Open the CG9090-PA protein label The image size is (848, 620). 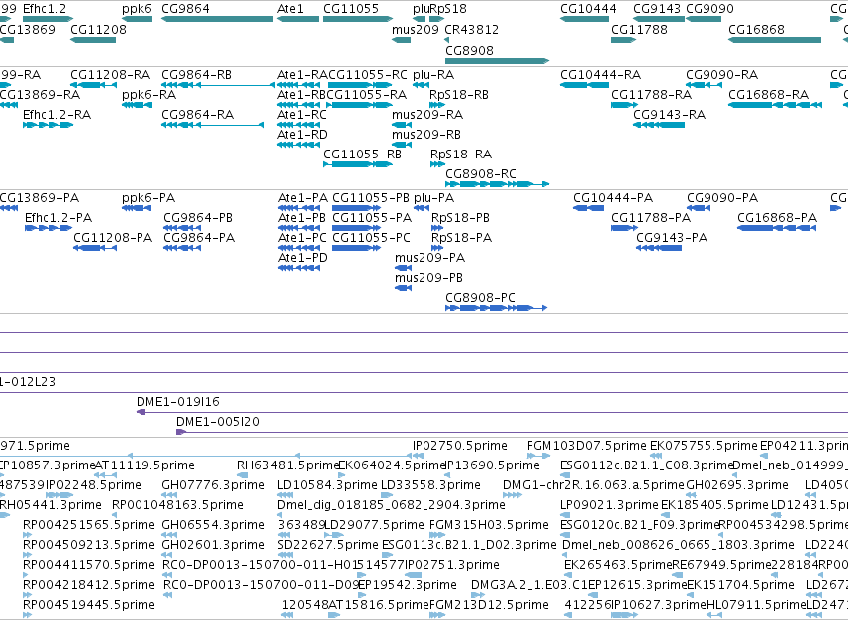click(x=722, y=198)
